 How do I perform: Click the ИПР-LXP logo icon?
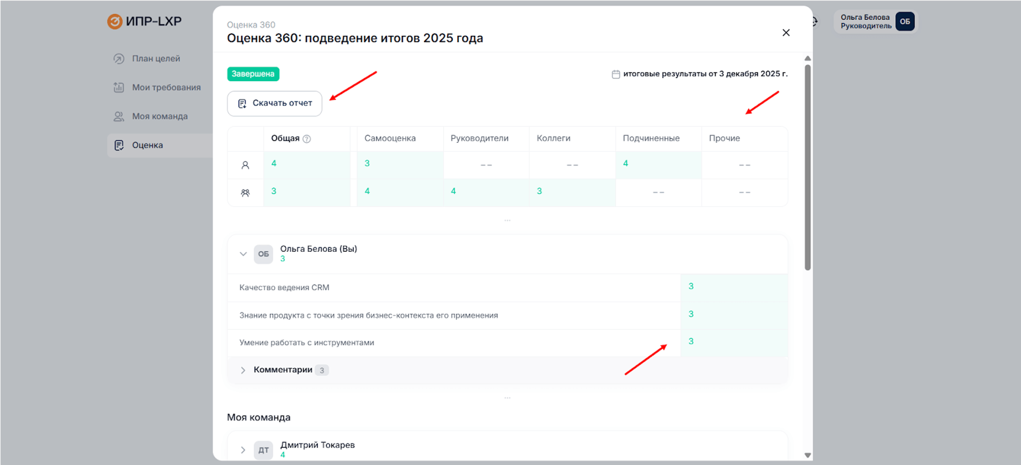click(114, 21)
